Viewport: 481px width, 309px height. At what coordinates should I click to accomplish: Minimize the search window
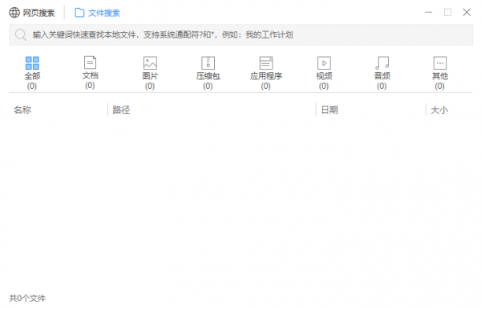(429, 13)
